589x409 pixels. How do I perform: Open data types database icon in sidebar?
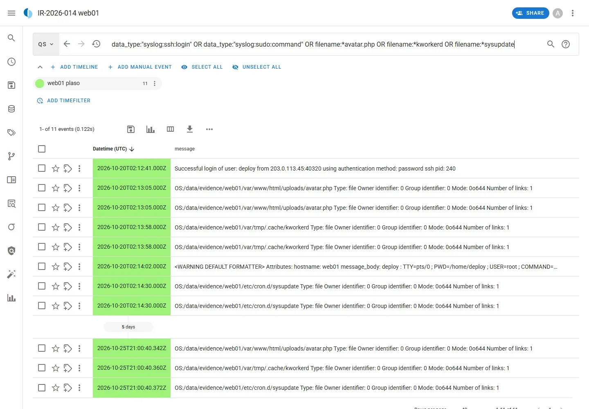[11, 109]
